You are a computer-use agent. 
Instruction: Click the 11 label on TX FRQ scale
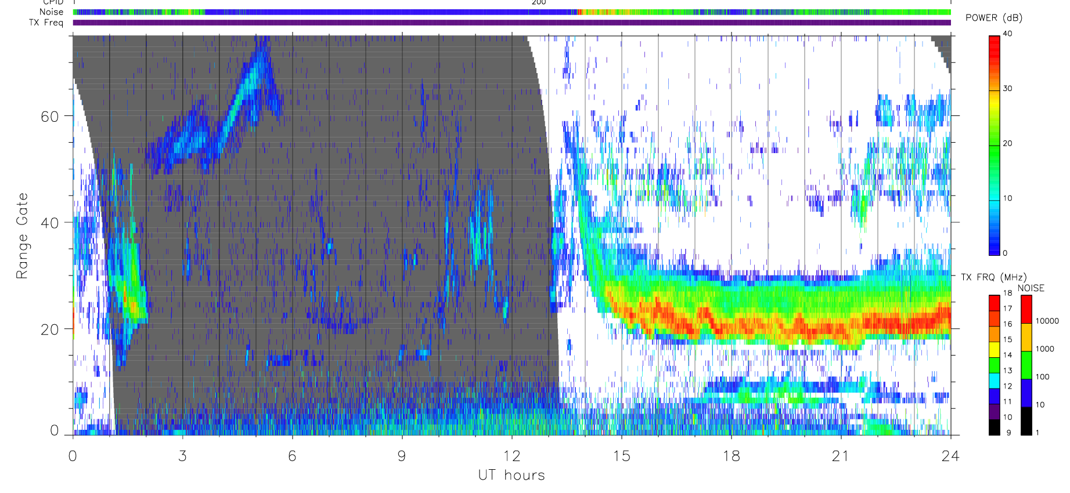(x=1007, y=401)
